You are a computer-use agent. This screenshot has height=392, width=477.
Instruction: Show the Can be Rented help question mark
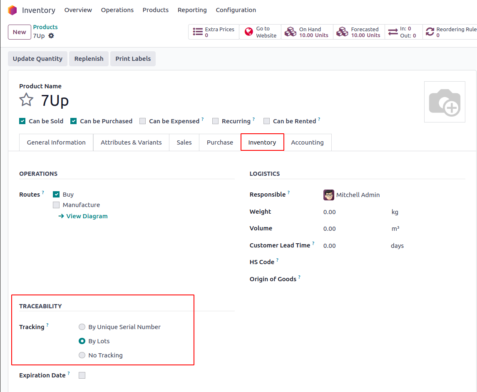coord(319,119)
